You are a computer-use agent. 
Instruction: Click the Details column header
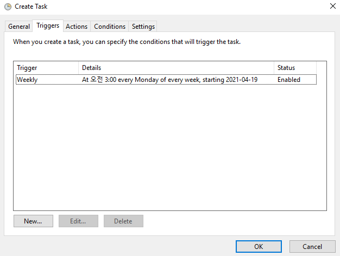(x=176, y=68)
